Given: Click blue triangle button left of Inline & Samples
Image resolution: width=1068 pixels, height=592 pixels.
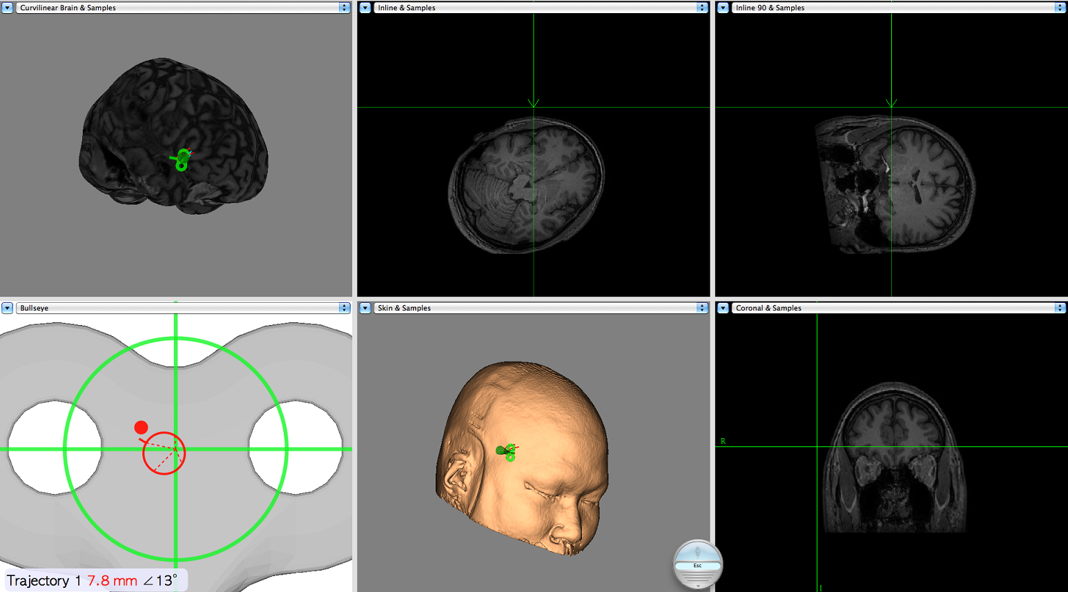Looking at the screenshot, I should click(365, 8).
